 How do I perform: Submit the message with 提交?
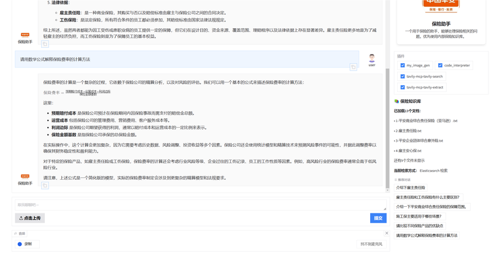(378, 218)
